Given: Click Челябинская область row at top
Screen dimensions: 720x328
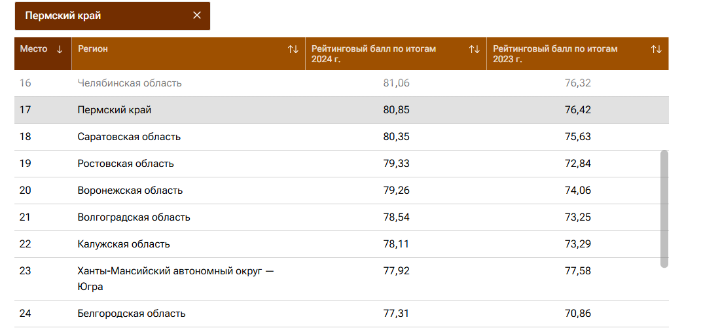Looking at the screenshot, I should pyautogui.click(x=130, y=83).
